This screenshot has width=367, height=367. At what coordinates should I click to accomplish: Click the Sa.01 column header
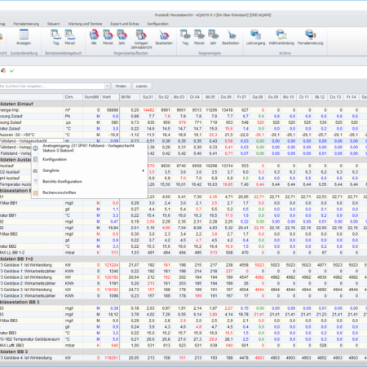(148, 97)
